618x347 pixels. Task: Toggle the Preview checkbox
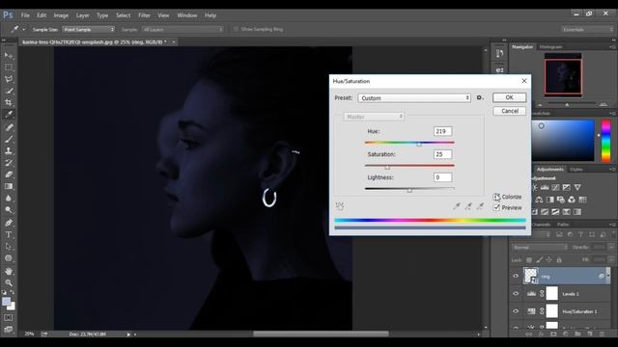coord(496,207)
